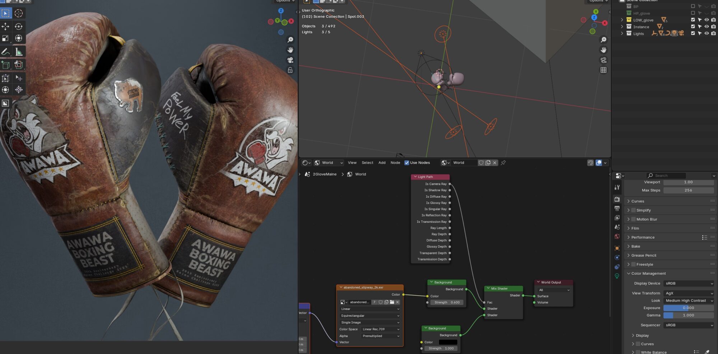Select the Cursor tool in left toolbar
Viewport: 718px width, 354px height.
point(19,14)
